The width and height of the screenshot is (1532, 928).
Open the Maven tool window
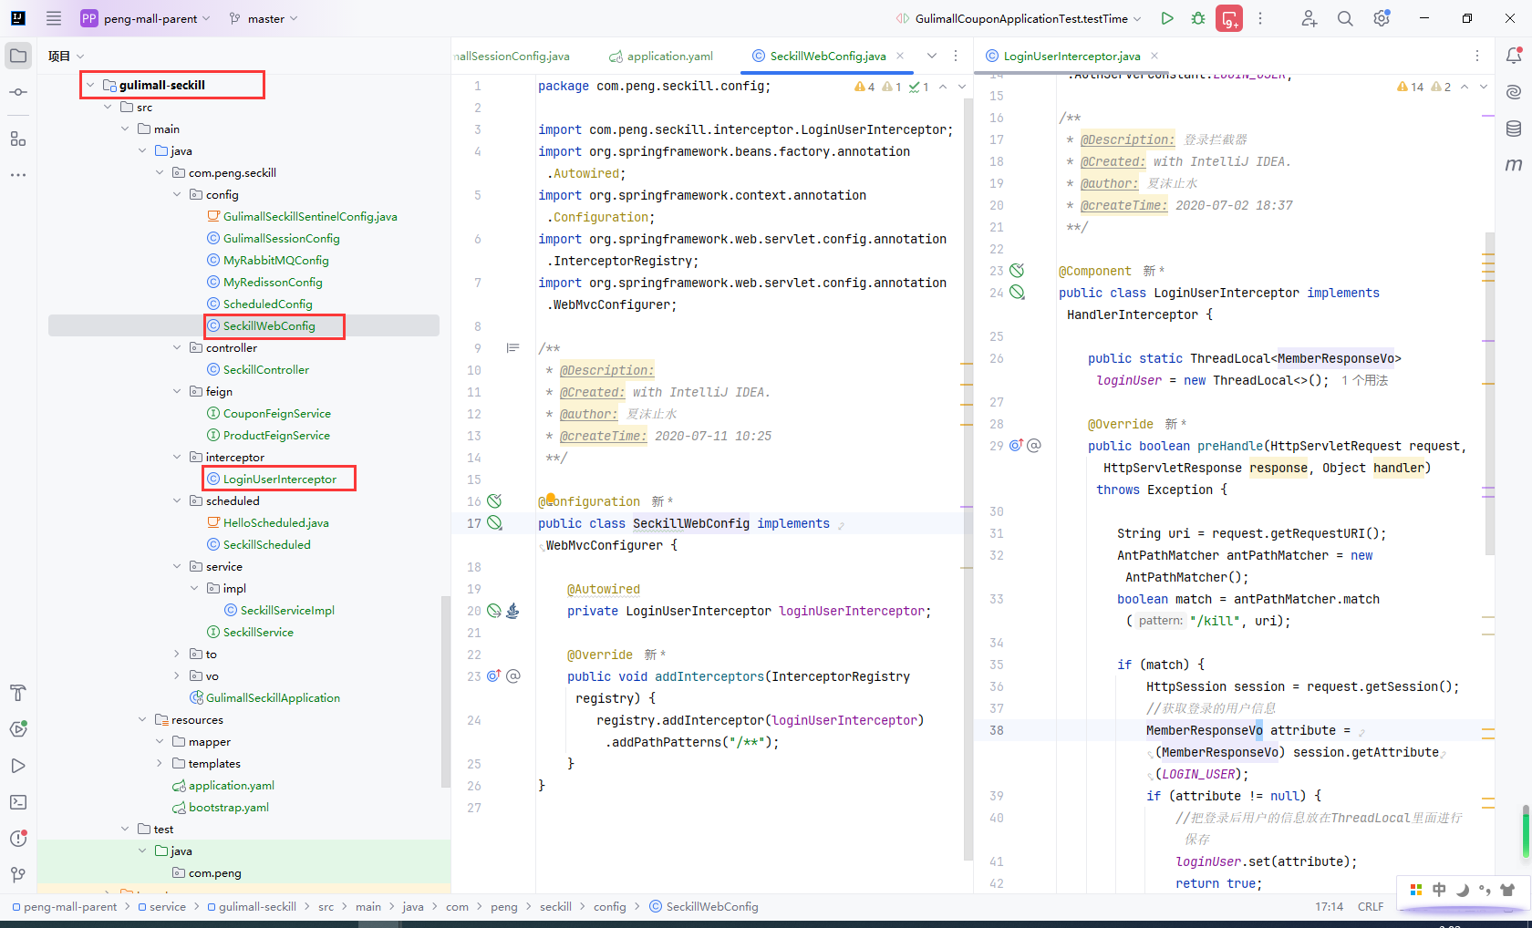[1514, 165]
